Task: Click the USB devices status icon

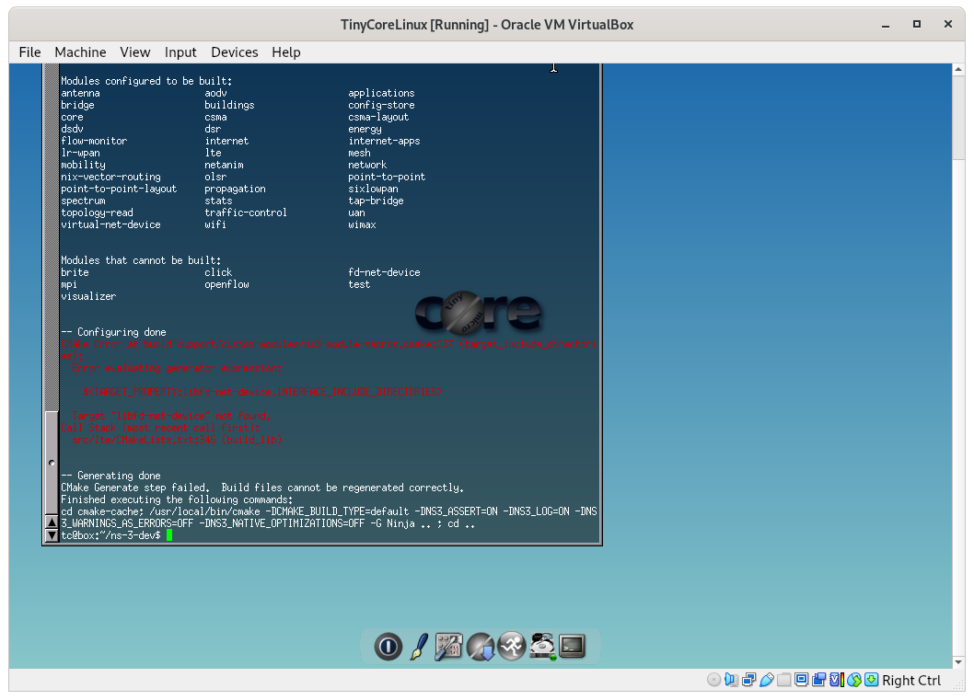Action: coord(767,680)
